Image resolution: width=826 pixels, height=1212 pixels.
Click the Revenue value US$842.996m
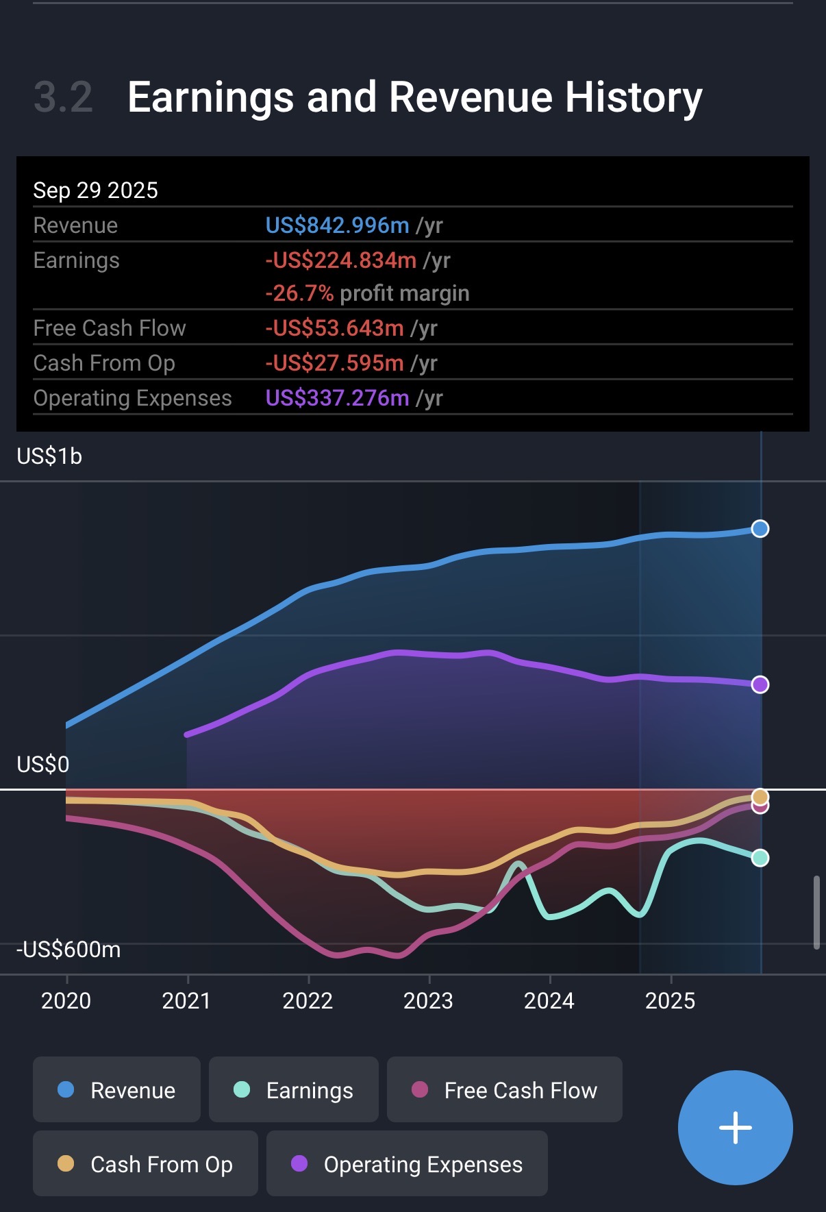tap(337, 225)
